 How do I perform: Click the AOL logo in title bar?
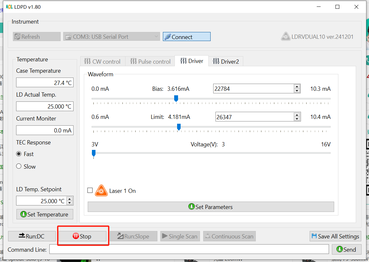pos(9,7)
